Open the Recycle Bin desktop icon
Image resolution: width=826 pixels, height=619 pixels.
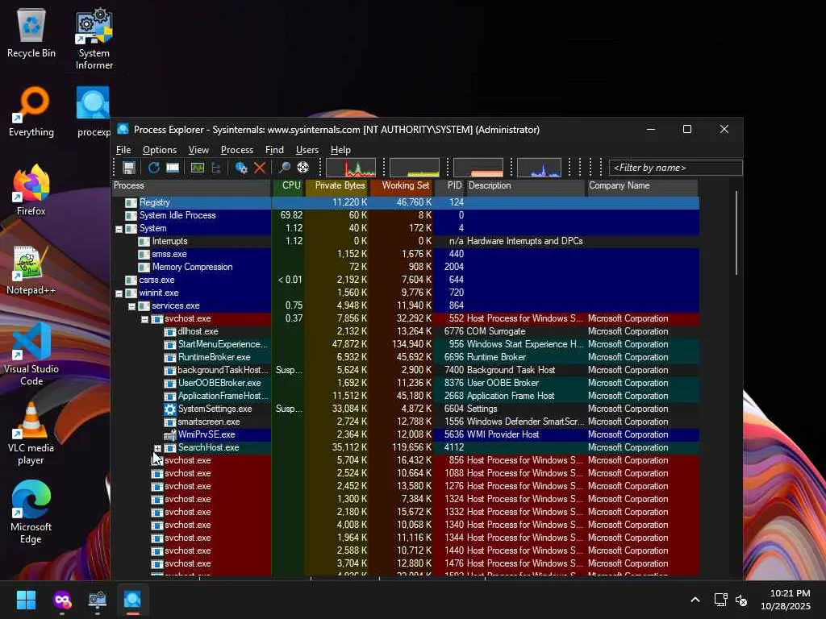[x=31, y=33]
